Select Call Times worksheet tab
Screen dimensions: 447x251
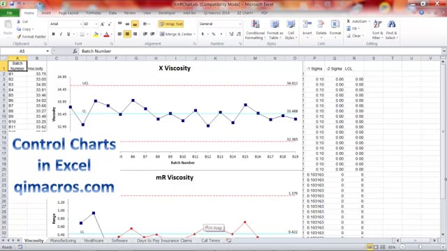pos(210,241)
